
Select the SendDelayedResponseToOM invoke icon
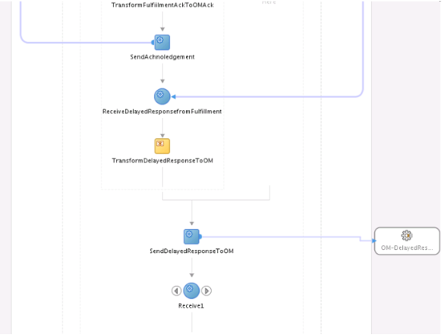pos(191,237)
